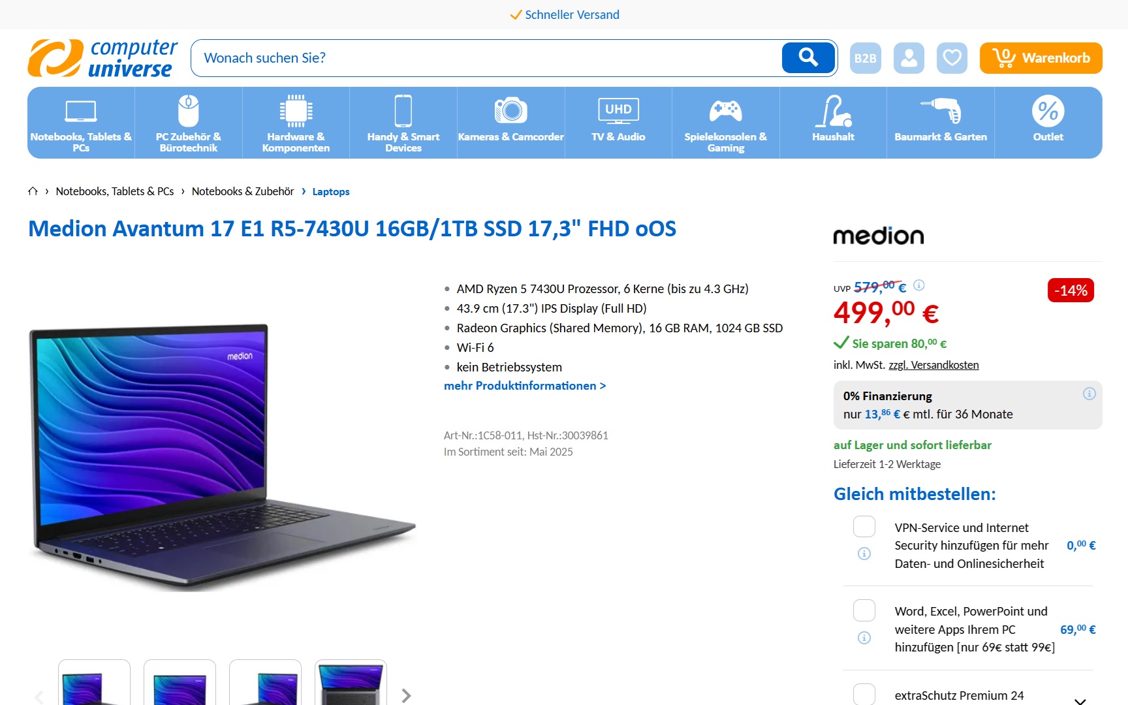Open the wishlist heart icon

pyautogui.click(x=952, y=58)
